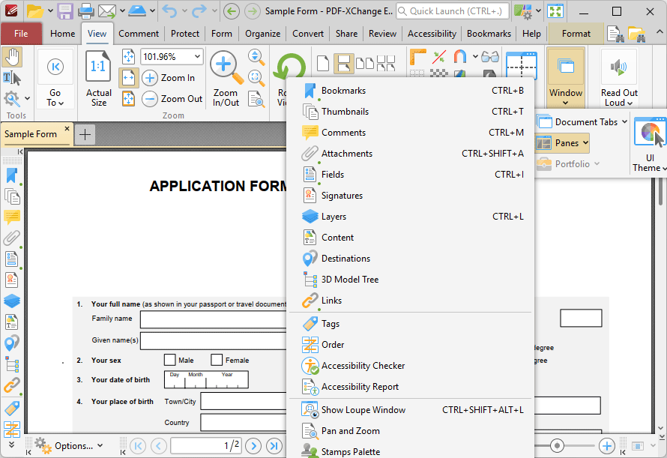Screen dimensions: 667x458
Task: Click the Family name input field
Action: [x=214, y=319]
